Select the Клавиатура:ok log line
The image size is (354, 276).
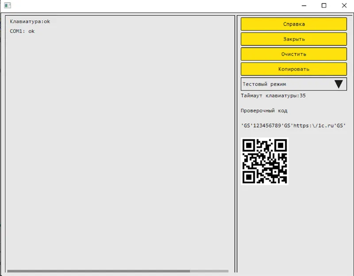coord(30,21)
